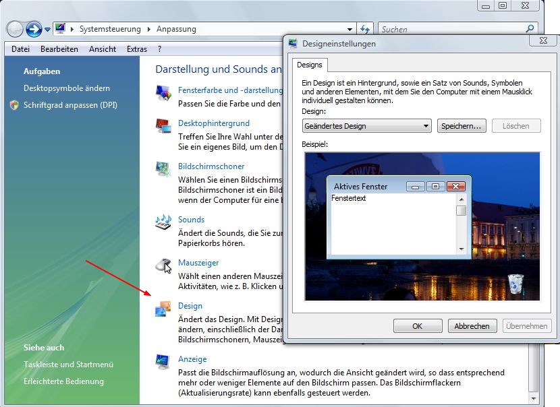Screen dimensions: 560x407
Task: Click the Bildschirmschoner icon
Action: pyautogui.click(x=163, y=169)
